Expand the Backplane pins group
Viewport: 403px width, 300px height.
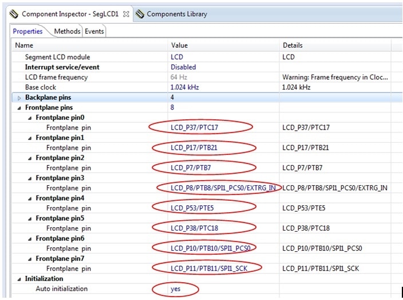[x=20, y=98]
